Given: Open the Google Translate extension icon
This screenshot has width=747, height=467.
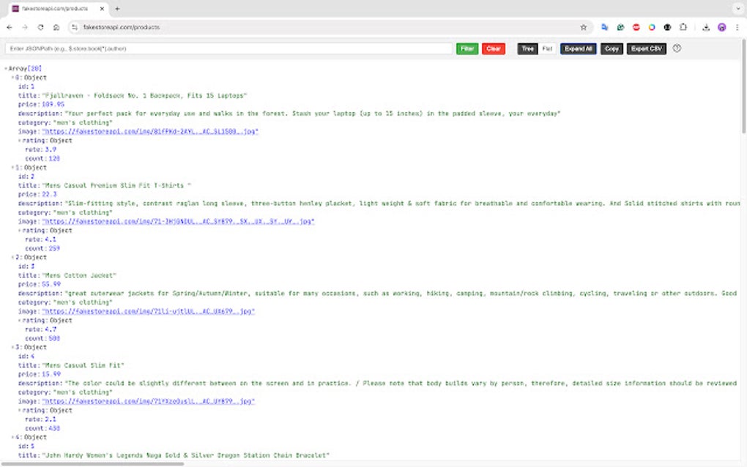Looking at the screenshot, I should (x=606, y=27).
